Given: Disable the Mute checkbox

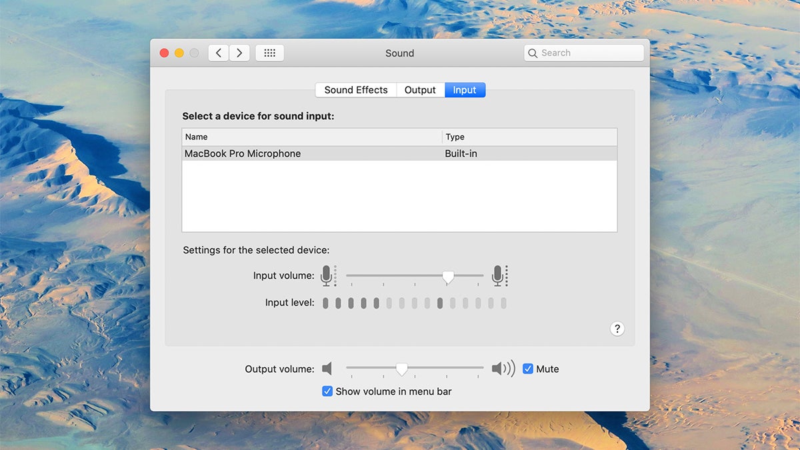Looking at the screenshot, I should click(x=528, y=368).
